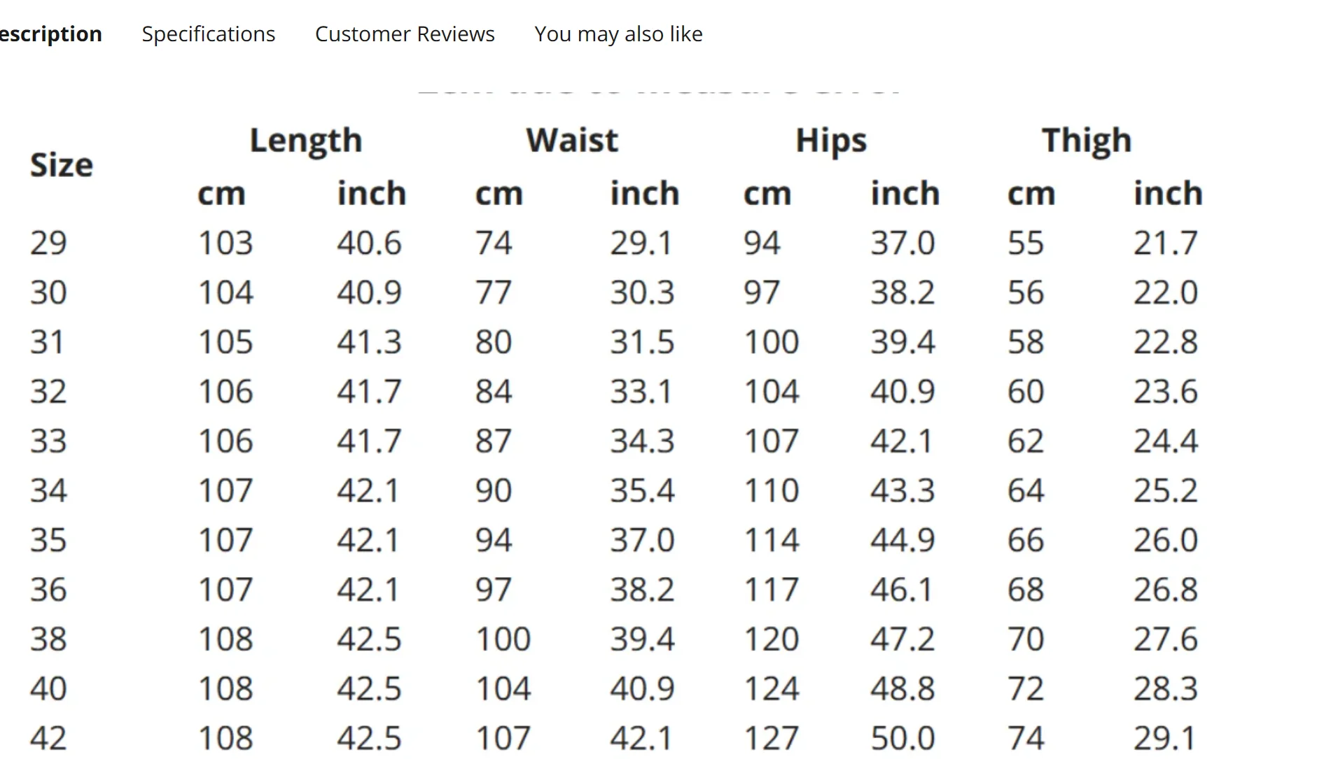
Task: Select size 42 row label
Action: coord(48,737)
